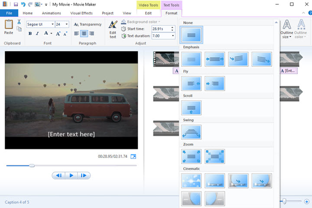This screenshot has height=208, width=312.
Task: Click the full screen preview icon
Action: click(133, 156)
